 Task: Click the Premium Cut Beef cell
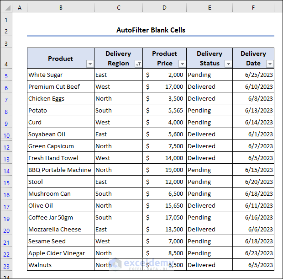(x=61, y=87)
